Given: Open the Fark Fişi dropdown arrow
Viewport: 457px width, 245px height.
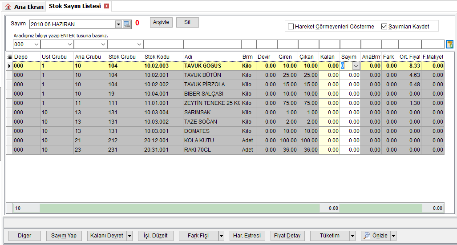Looking at the screenshot, I should coord(221,236).
